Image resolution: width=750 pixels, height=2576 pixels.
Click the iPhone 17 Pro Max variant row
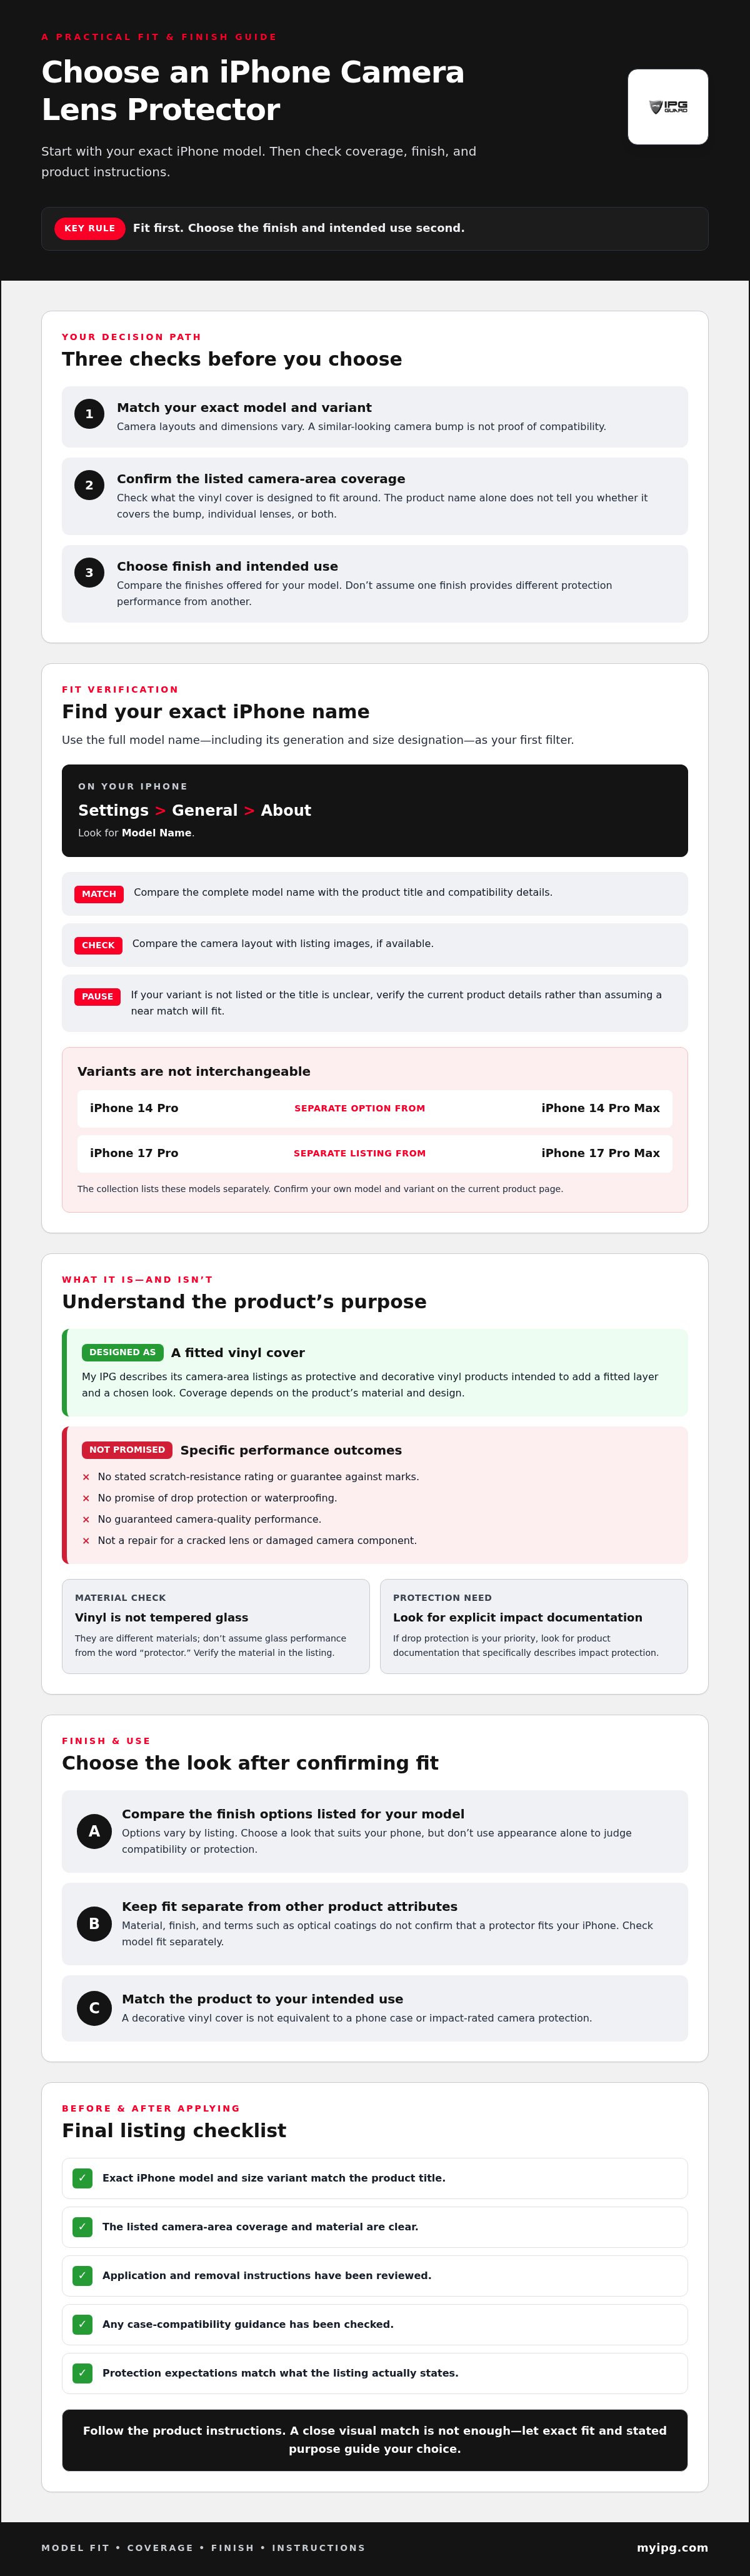(375, 1153)
